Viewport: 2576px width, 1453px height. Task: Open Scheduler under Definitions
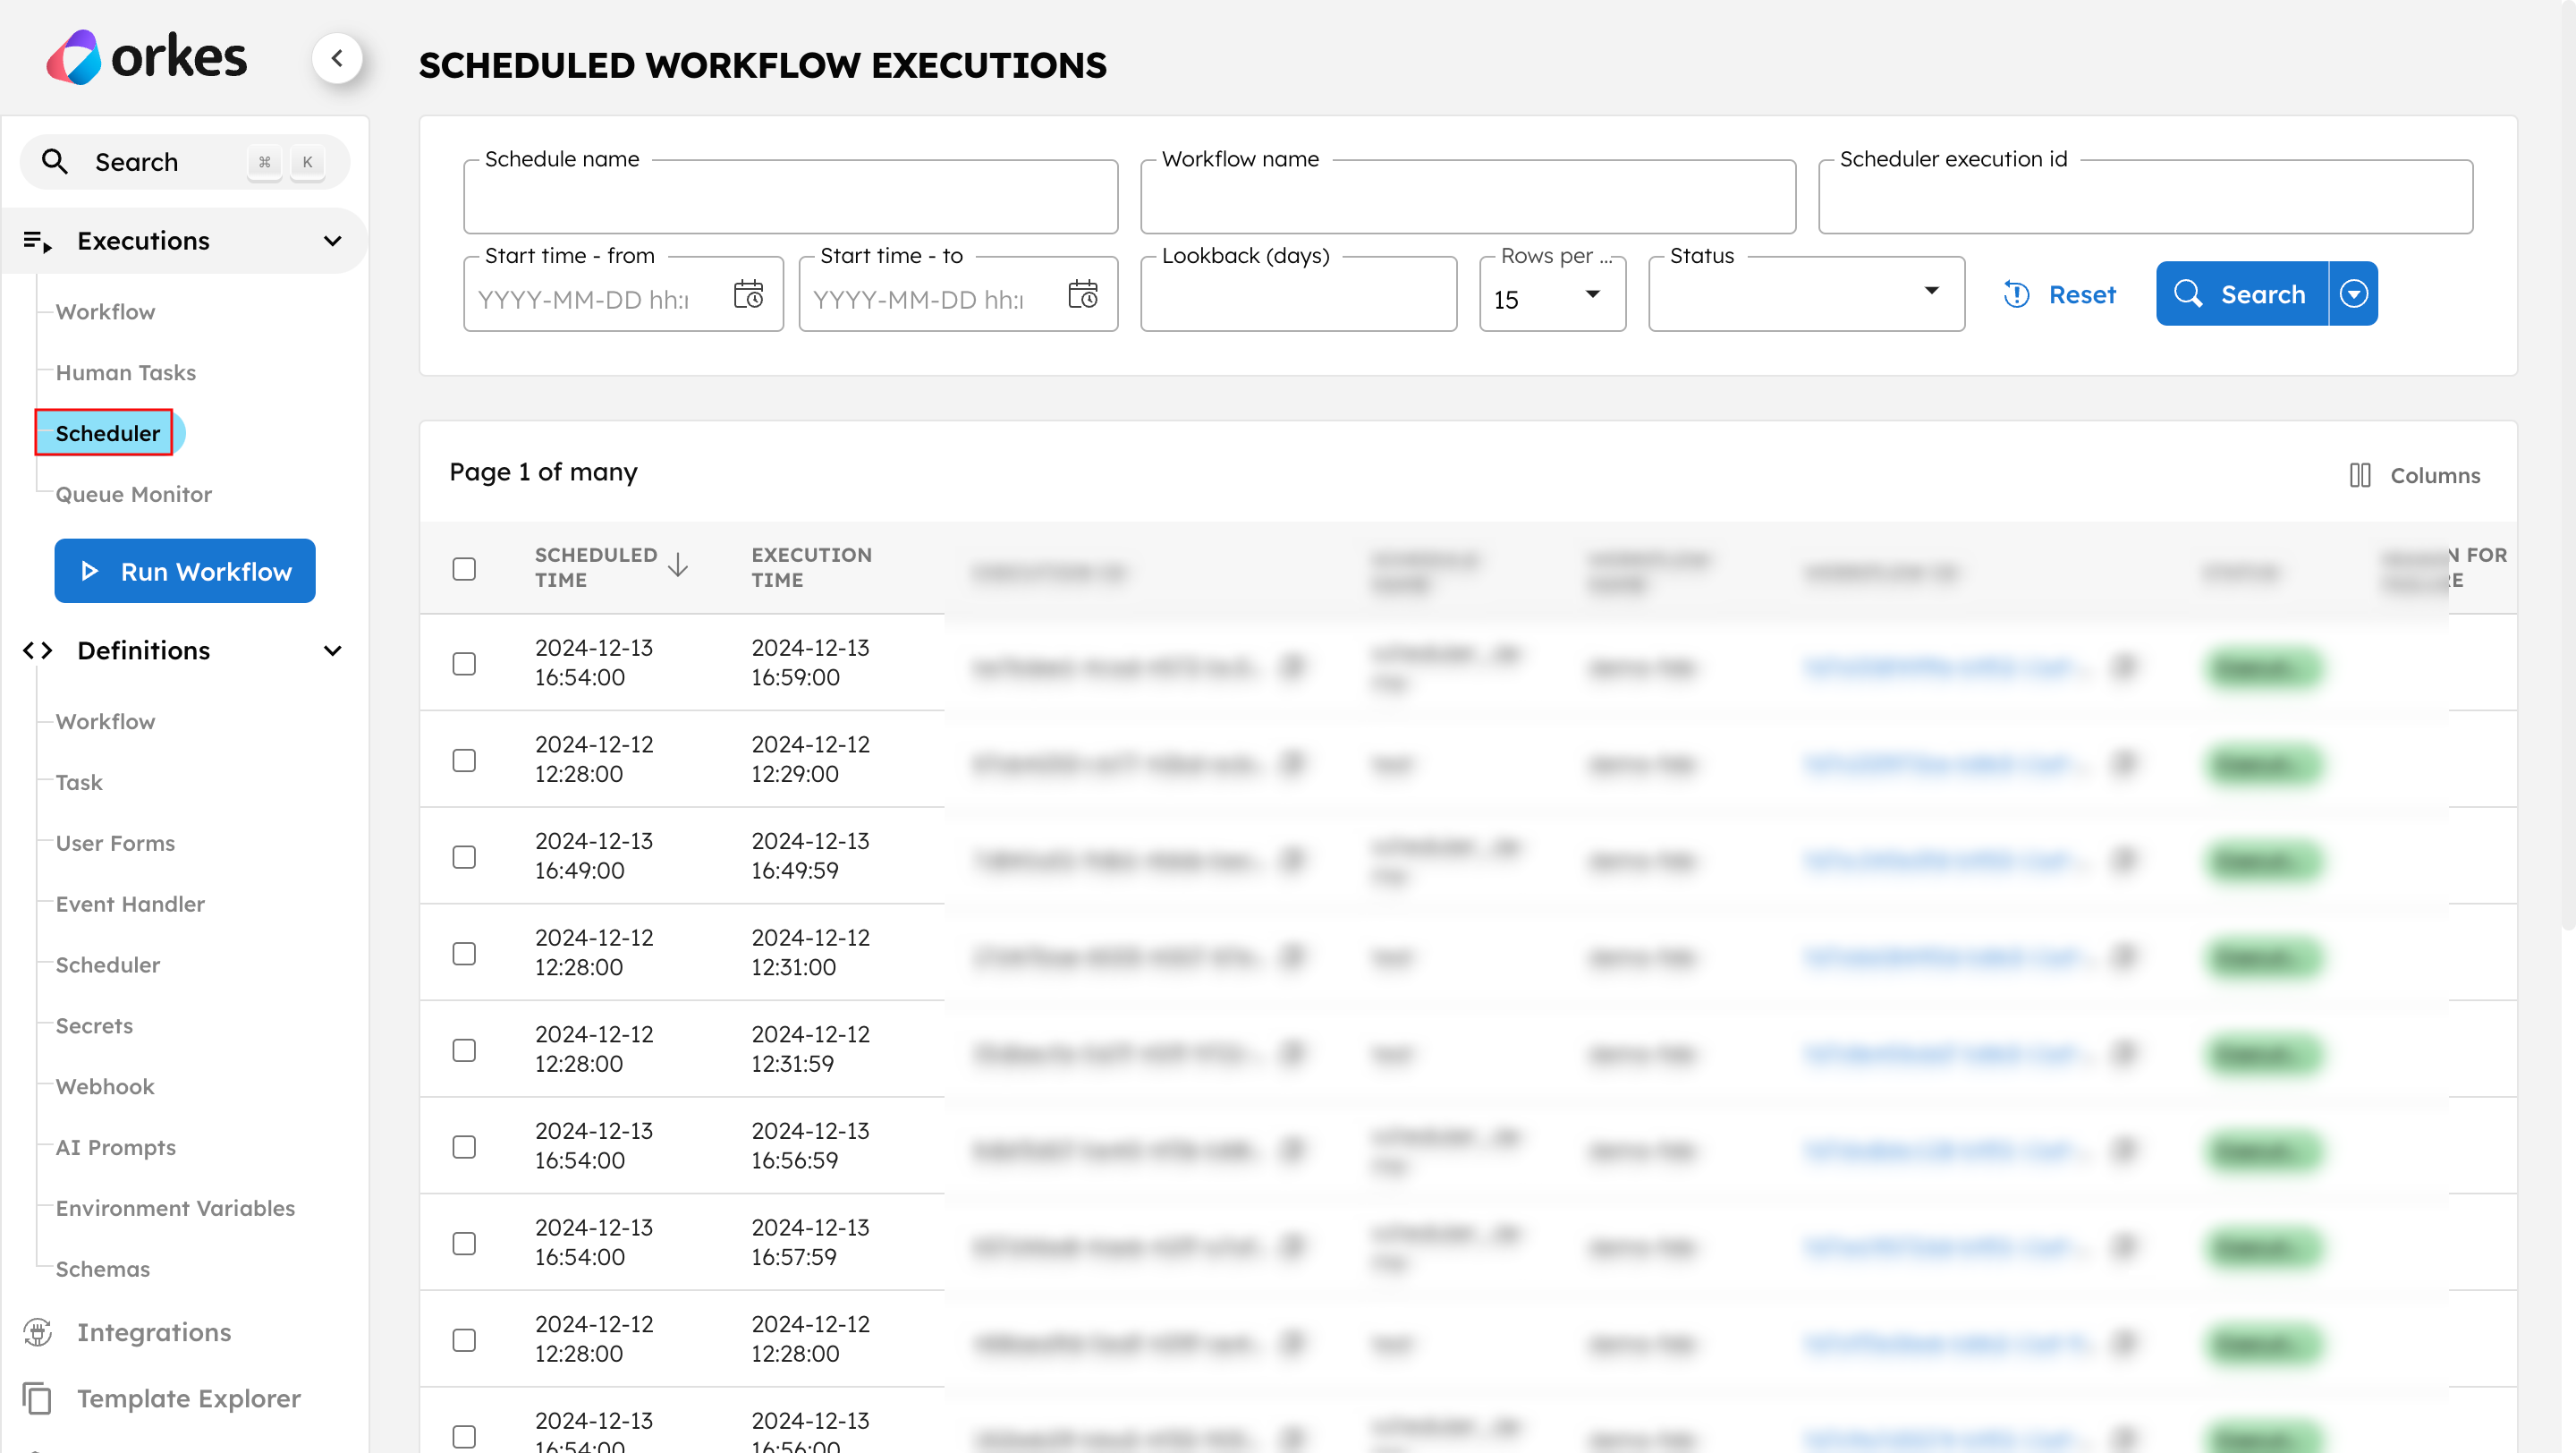click(x=108, y=965)
